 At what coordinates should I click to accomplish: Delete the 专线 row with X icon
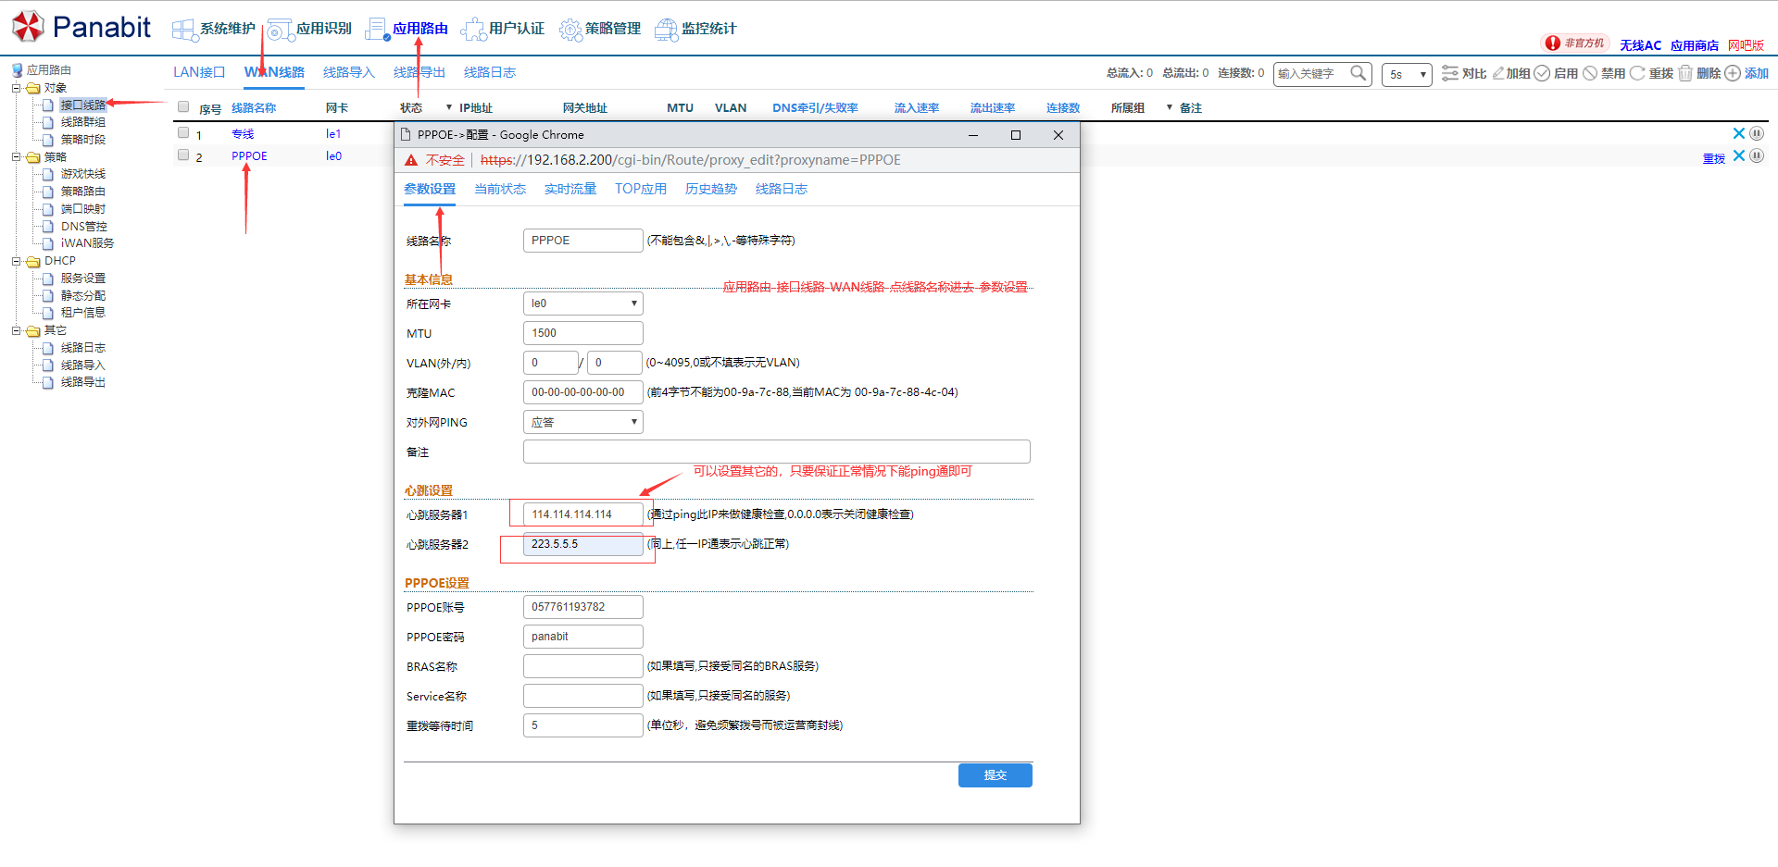[x=1738, y=133]
